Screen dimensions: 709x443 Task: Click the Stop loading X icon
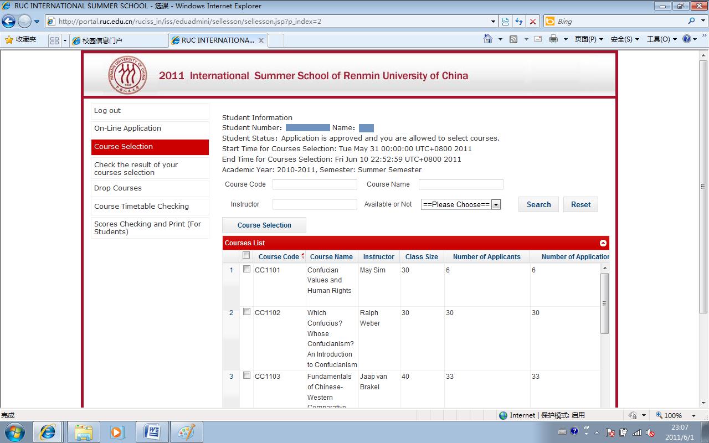[532, 22]
